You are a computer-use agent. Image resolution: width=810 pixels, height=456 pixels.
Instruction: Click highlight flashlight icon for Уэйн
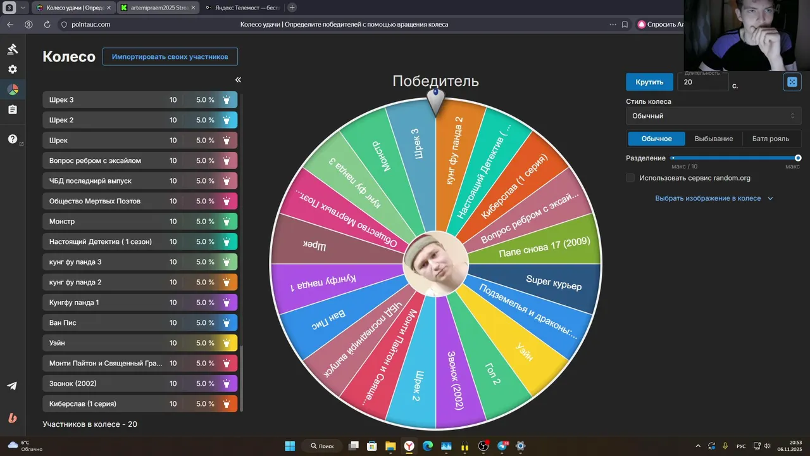click(x=227, y=343)
